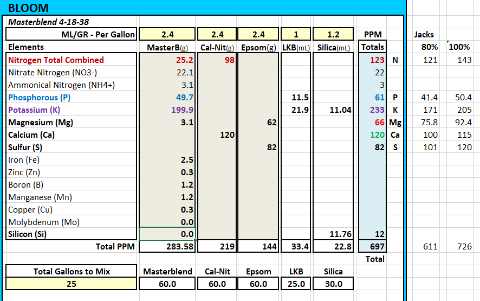Viewport: 480px width, 301px height.
Task: Click the LKB(mL) column header
Action: pos(296,48)
